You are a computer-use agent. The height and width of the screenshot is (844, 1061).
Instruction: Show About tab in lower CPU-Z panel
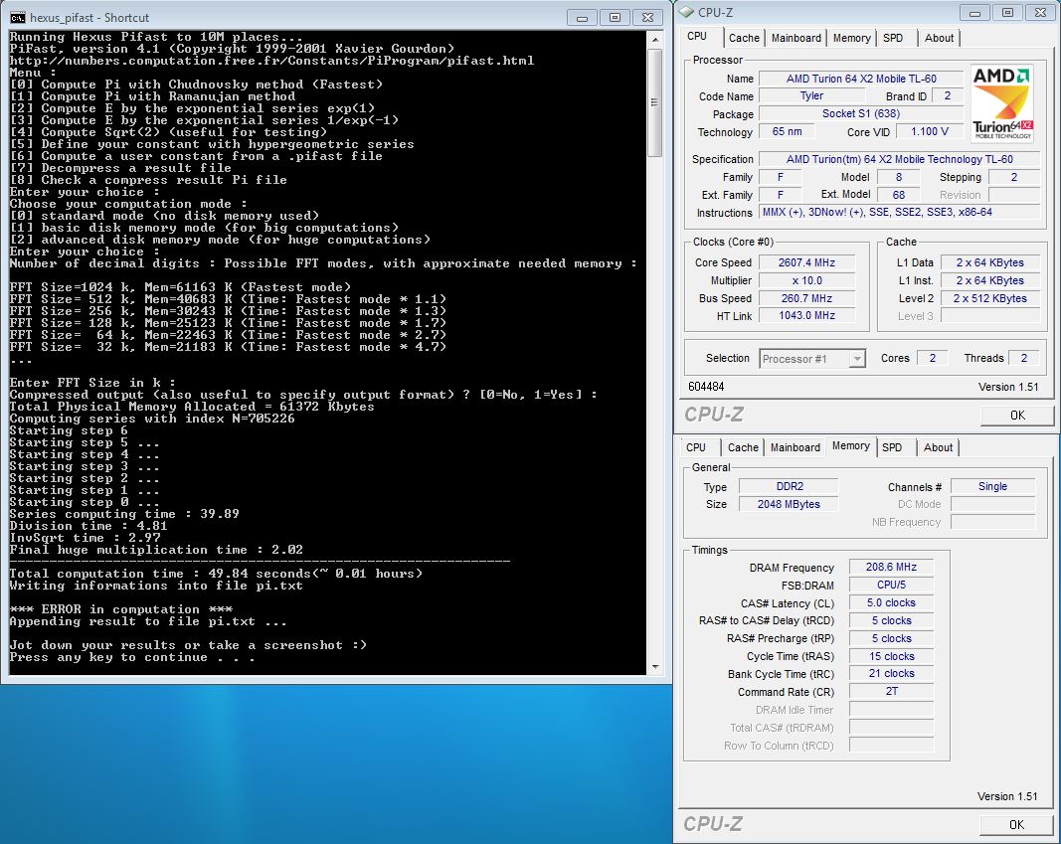(x=938, y=447)
